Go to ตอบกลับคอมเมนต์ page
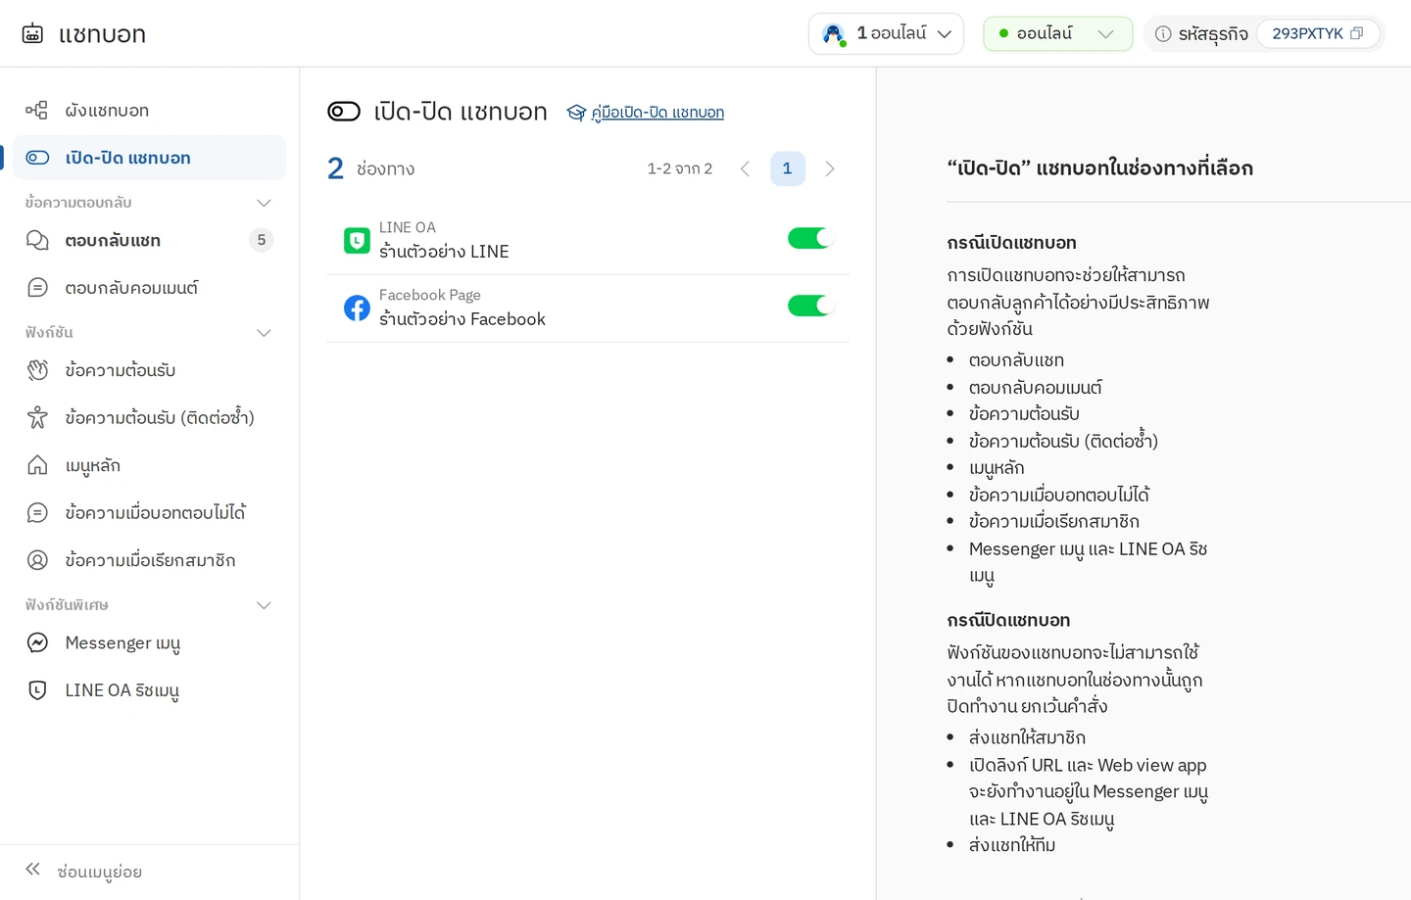 tap(149, 287)
